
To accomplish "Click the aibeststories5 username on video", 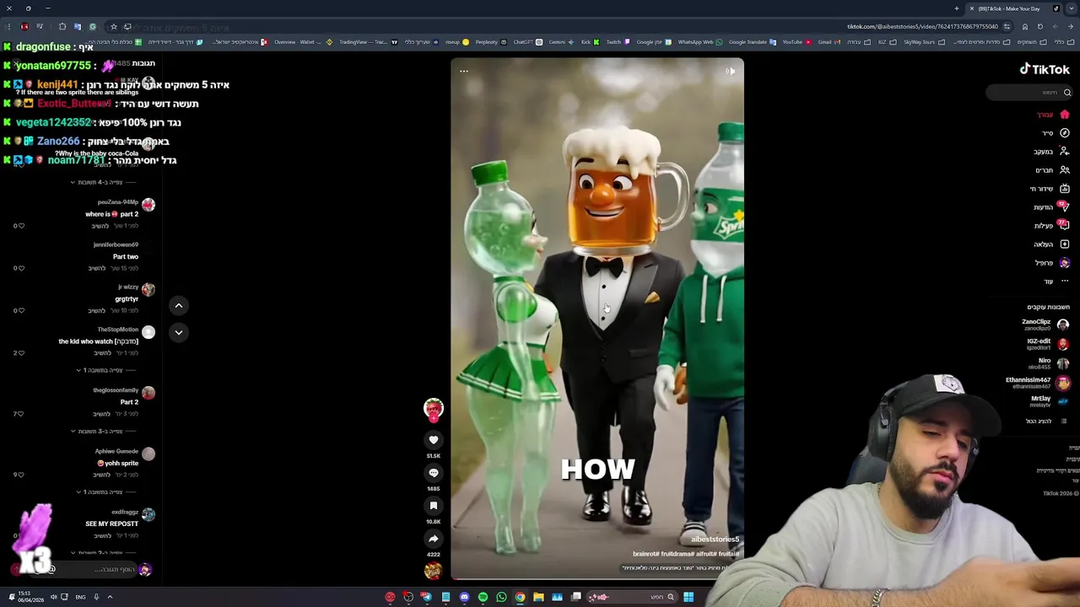I will [x=715, y=540].
